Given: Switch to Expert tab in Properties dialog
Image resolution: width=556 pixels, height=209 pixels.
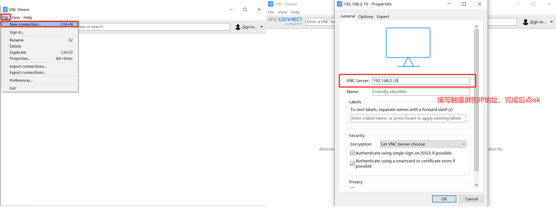Looking at the screenshot, I should coord(383,17).
